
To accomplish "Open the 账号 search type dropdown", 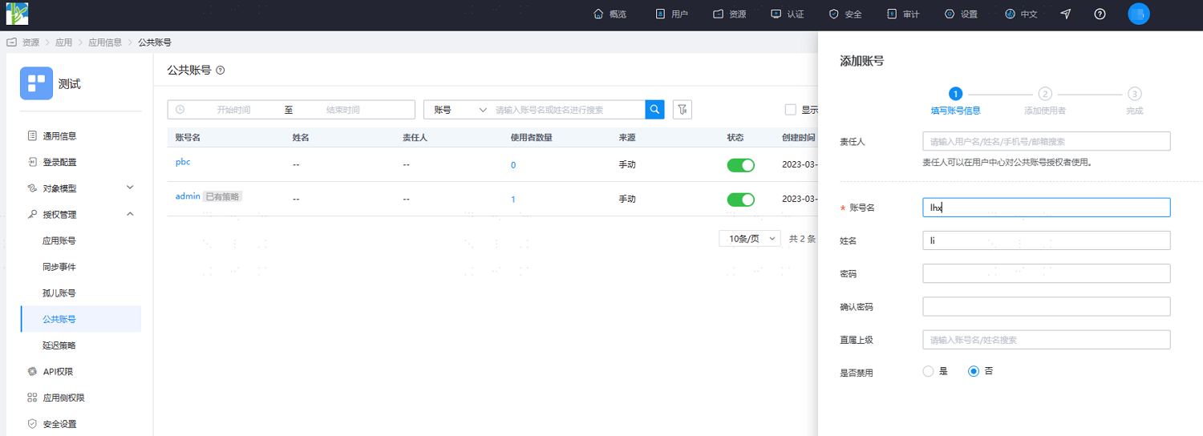I will (x=459, y=110).
